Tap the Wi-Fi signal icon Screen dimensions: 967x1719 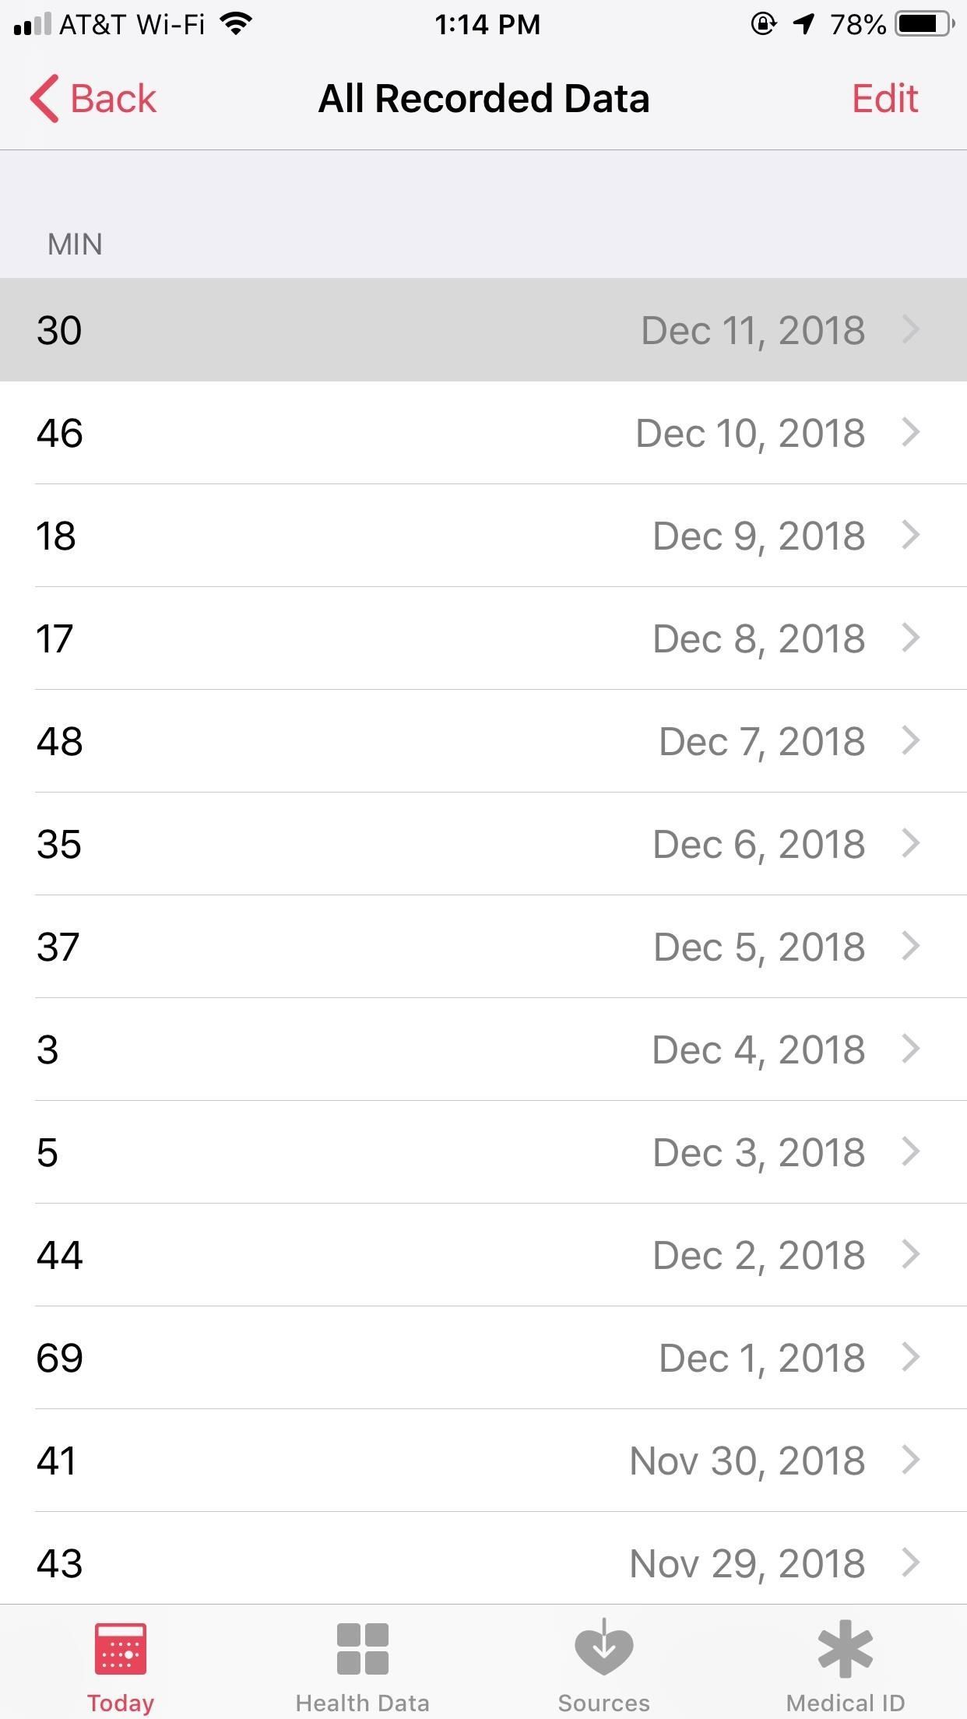pyautogui.click(x=235, y=24)
